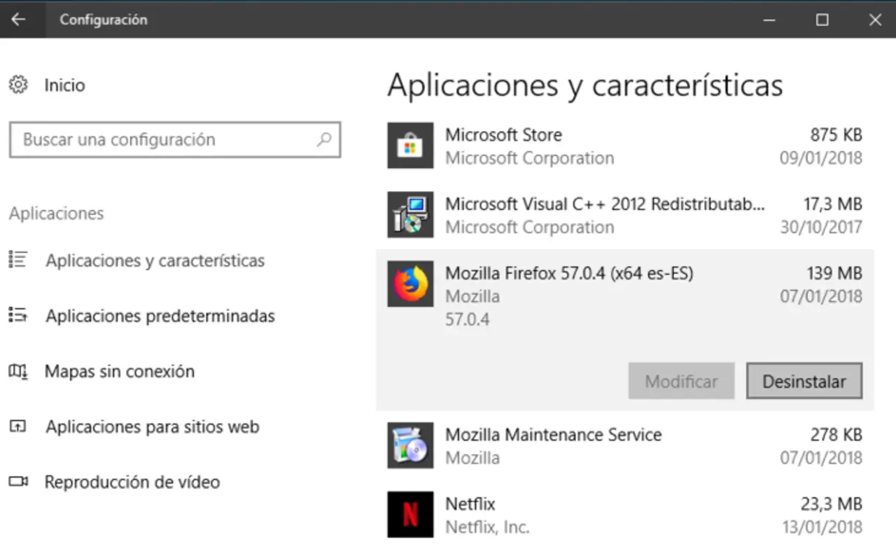Click the Mapas sin conexión map icon
This screenshot has width=896, height=550.
click(x=17, y=371)
